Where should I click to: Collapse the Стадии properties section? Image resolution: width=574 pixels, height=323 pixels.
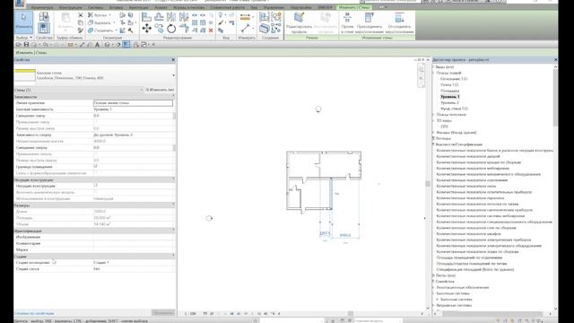(173, 256)
